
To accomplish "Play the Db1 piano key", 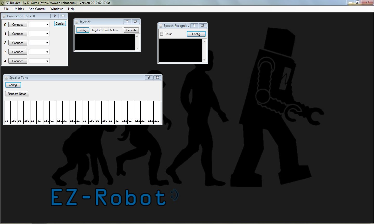I will pos(14,112).
